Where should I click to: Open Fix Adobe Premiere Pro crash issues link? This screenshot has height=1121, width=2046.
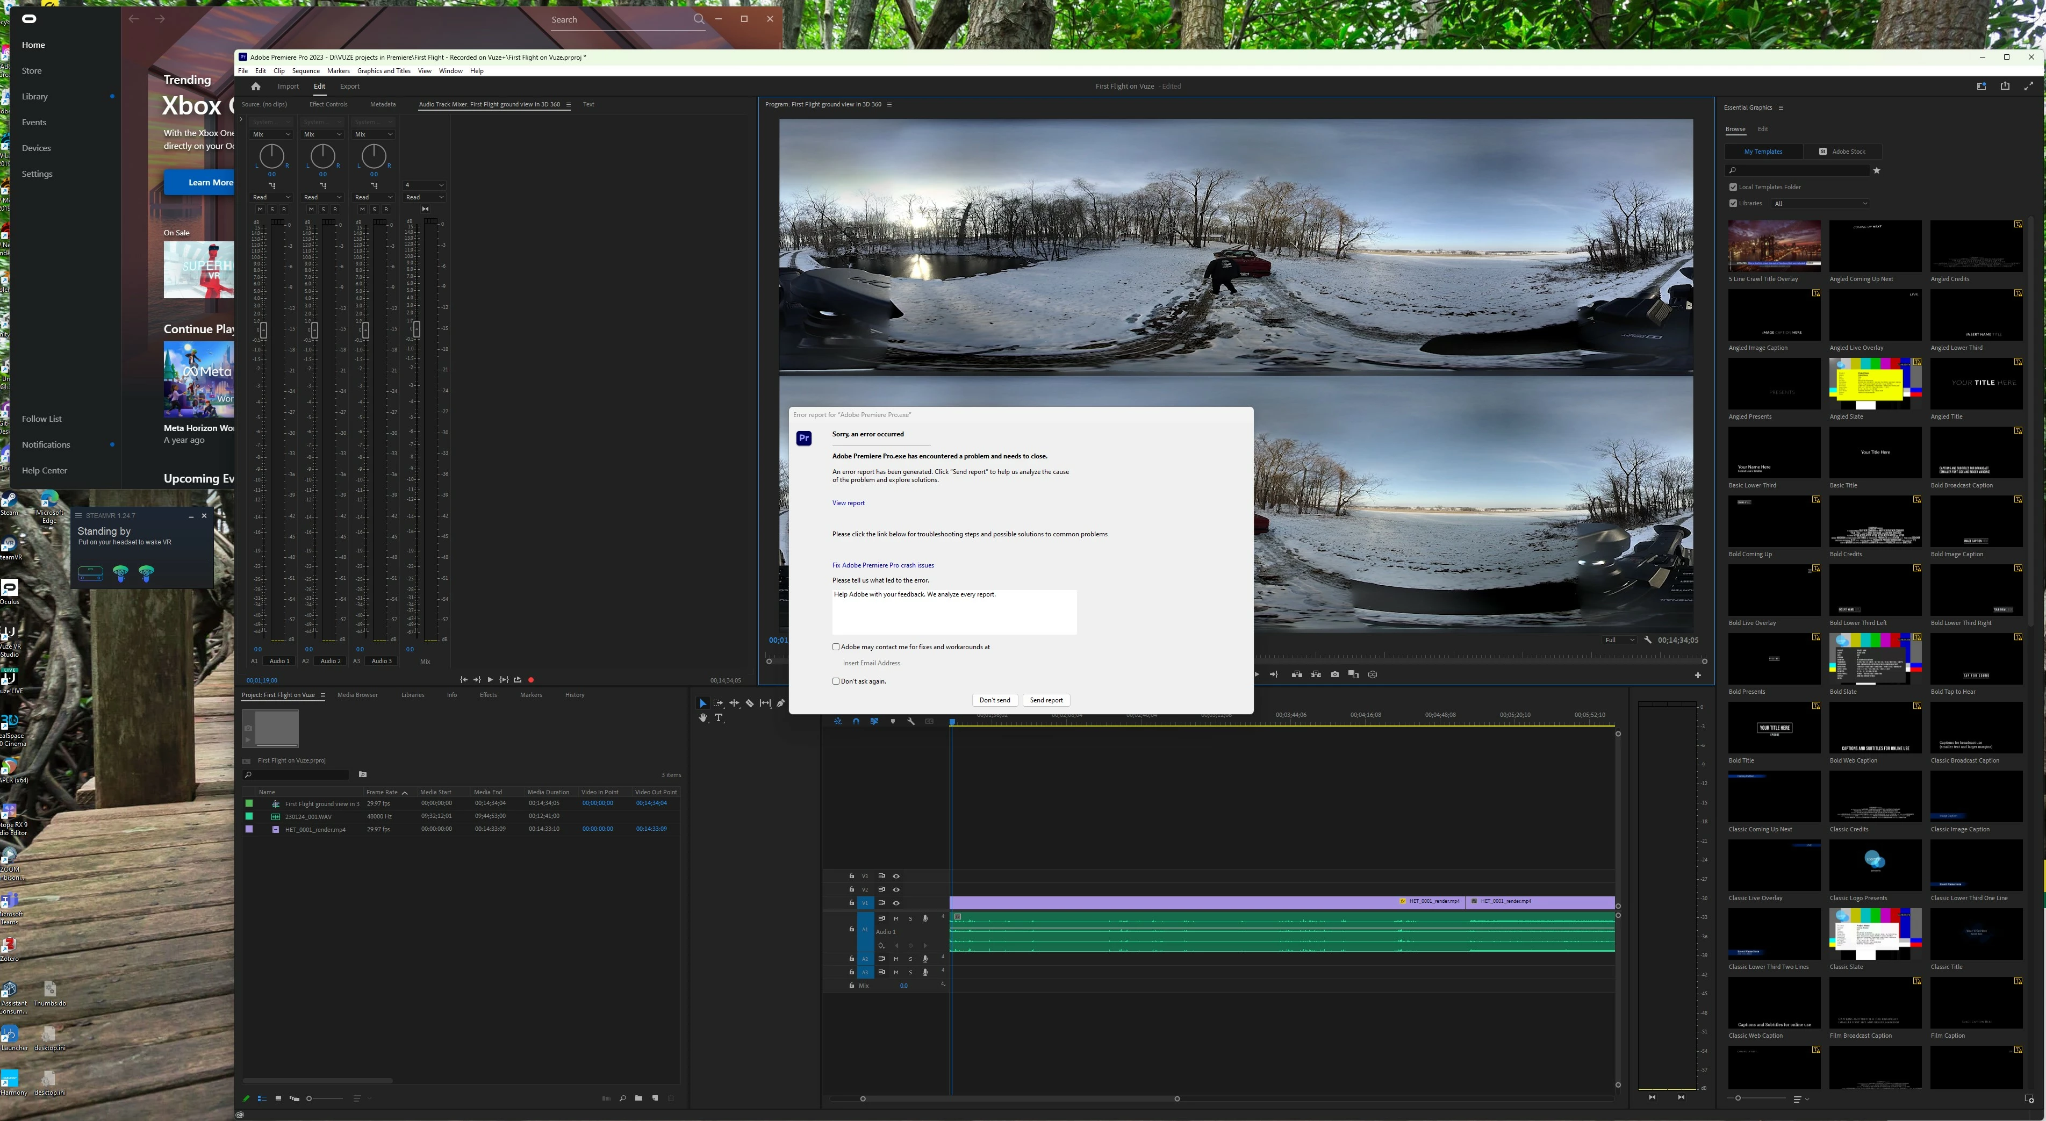(882, 566)
